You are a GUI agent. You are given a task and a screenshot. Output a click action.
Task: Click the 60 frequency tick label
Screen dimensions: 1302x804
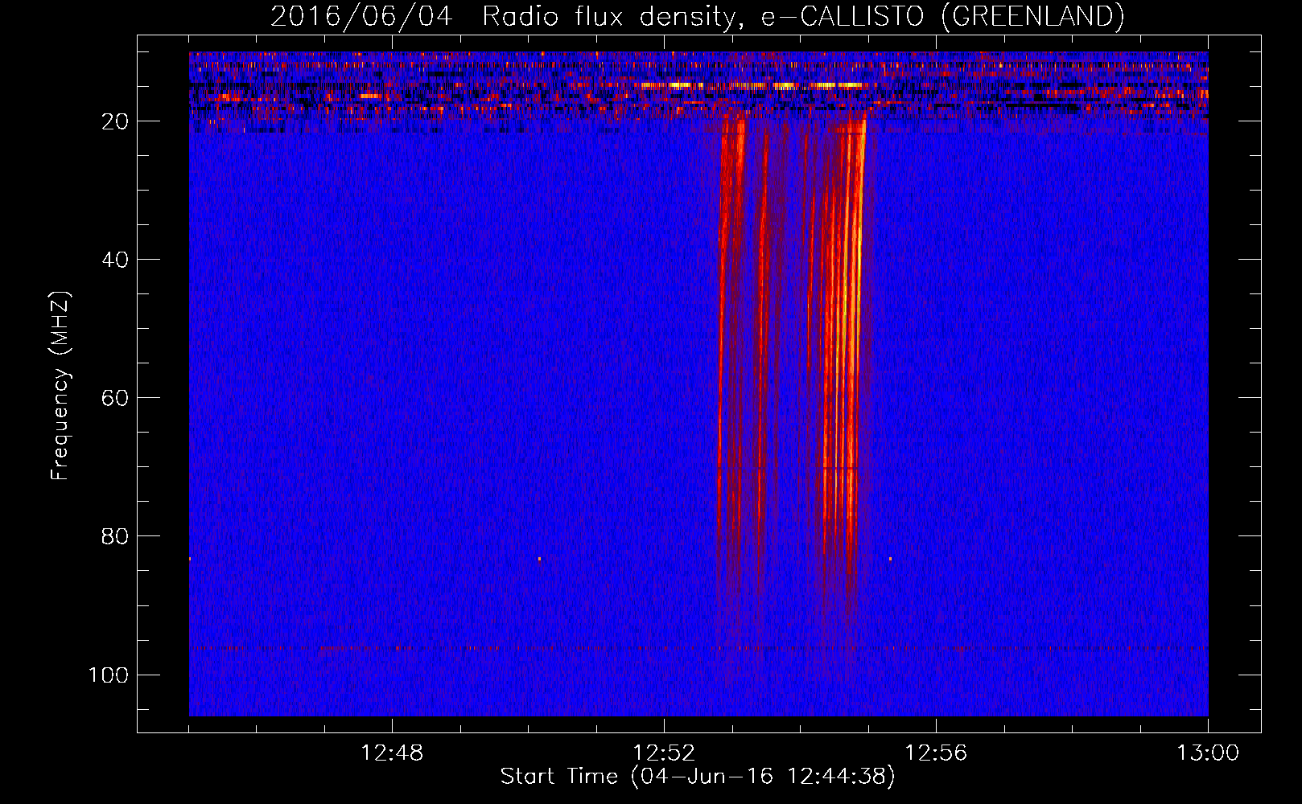[x=115, y=398]
